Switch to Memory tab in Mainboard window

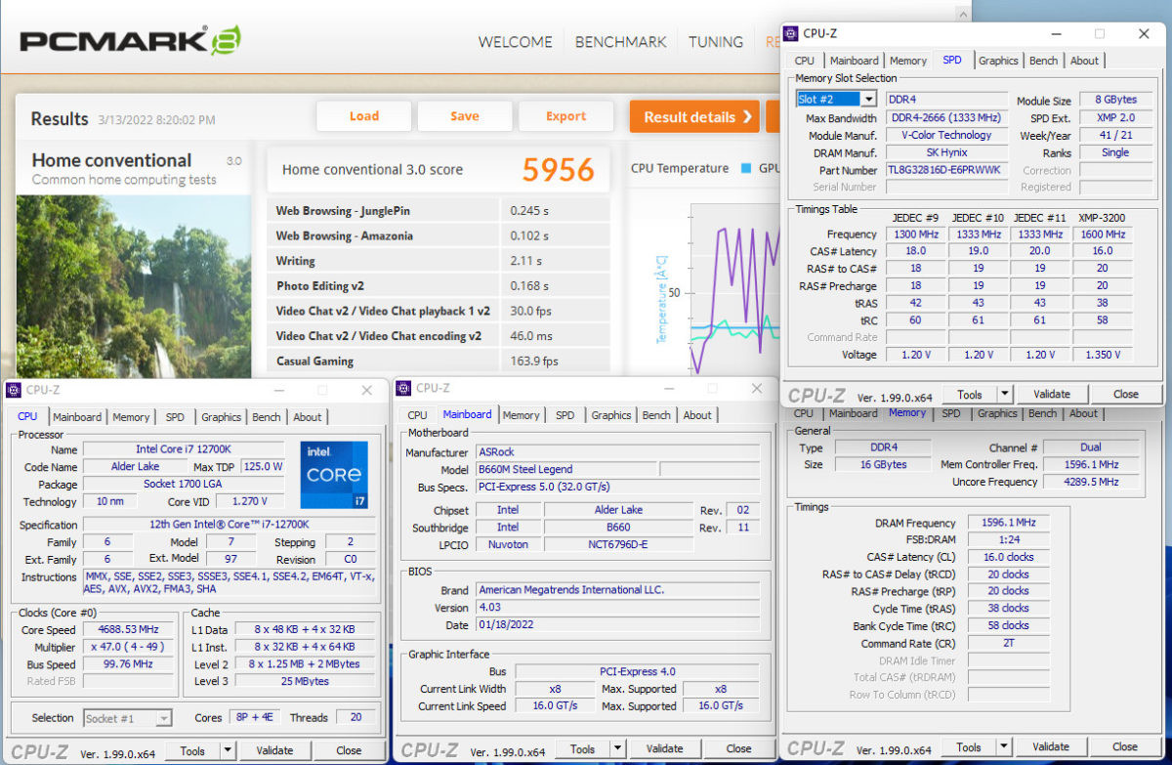pyautogui.click(x=522, y=415)
